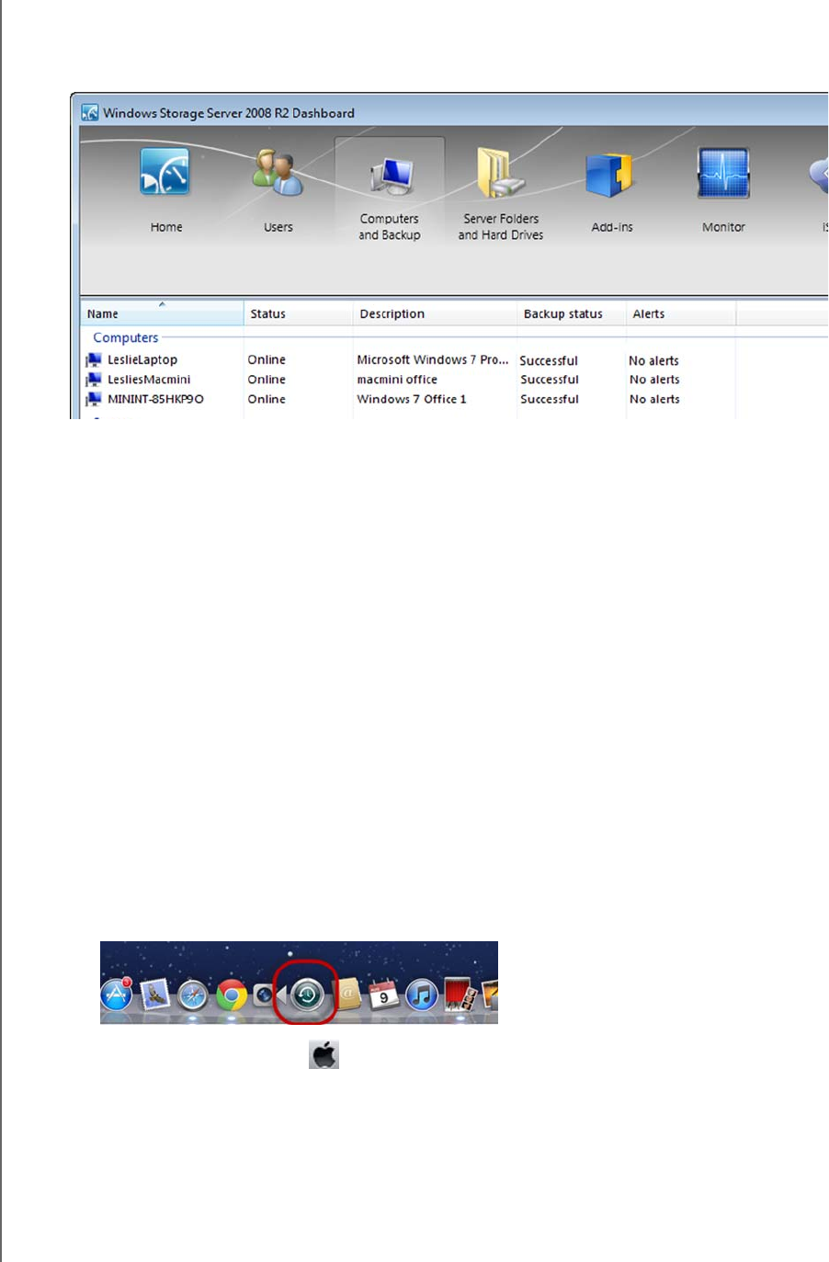Click Successful backup status for MININT-85HKP9O
The width and height of the screenshot is (829, 1262).
point(550,399)
